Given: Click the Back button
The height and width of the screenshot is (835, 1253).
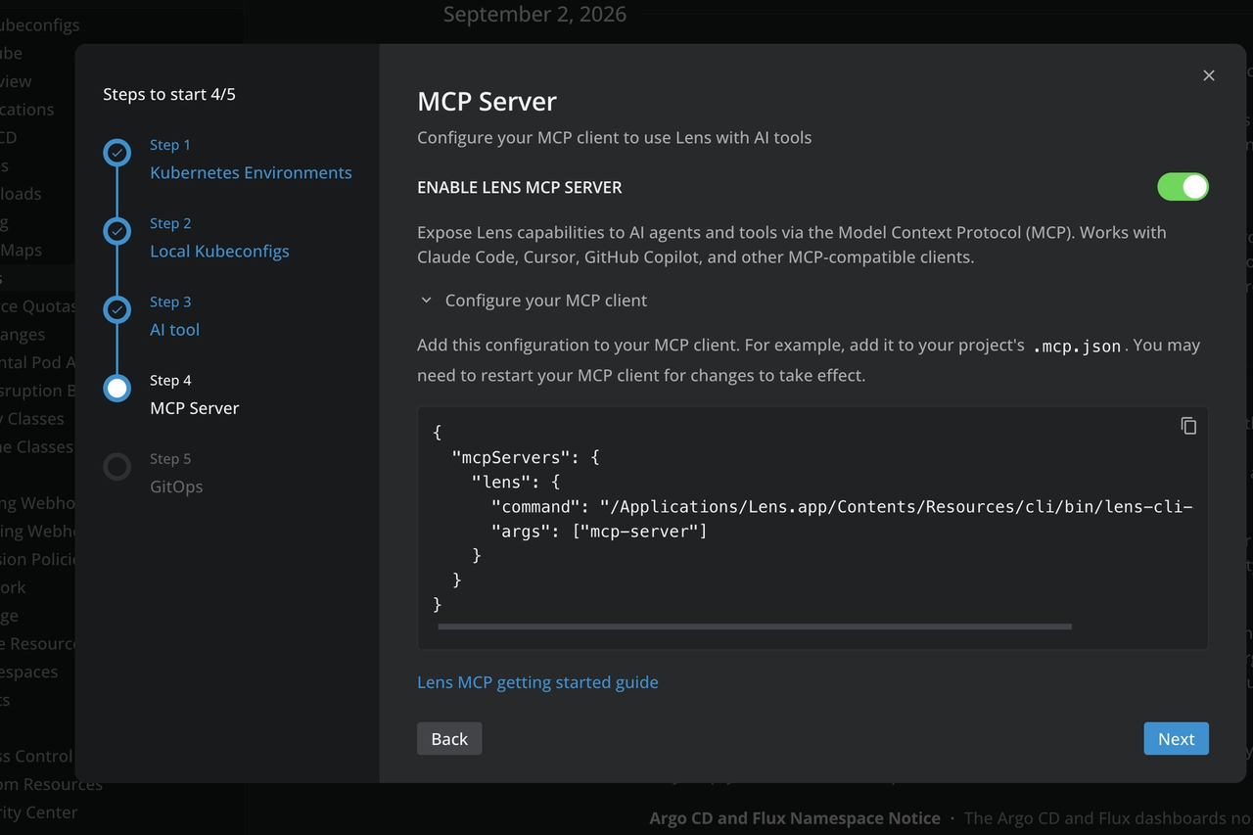Looking at the screenshot, I should click(x=449, y=739).
